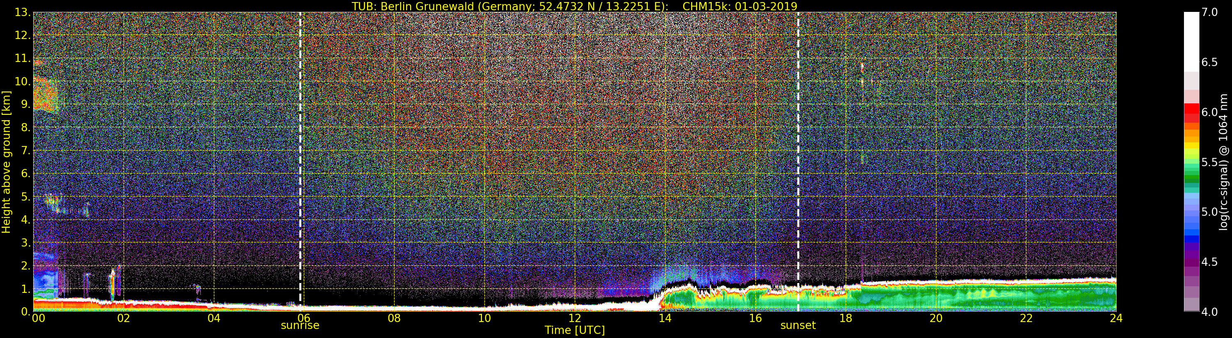Click the "Time [UTC]" axis label
1232x338 pixels.
[575, 330]
